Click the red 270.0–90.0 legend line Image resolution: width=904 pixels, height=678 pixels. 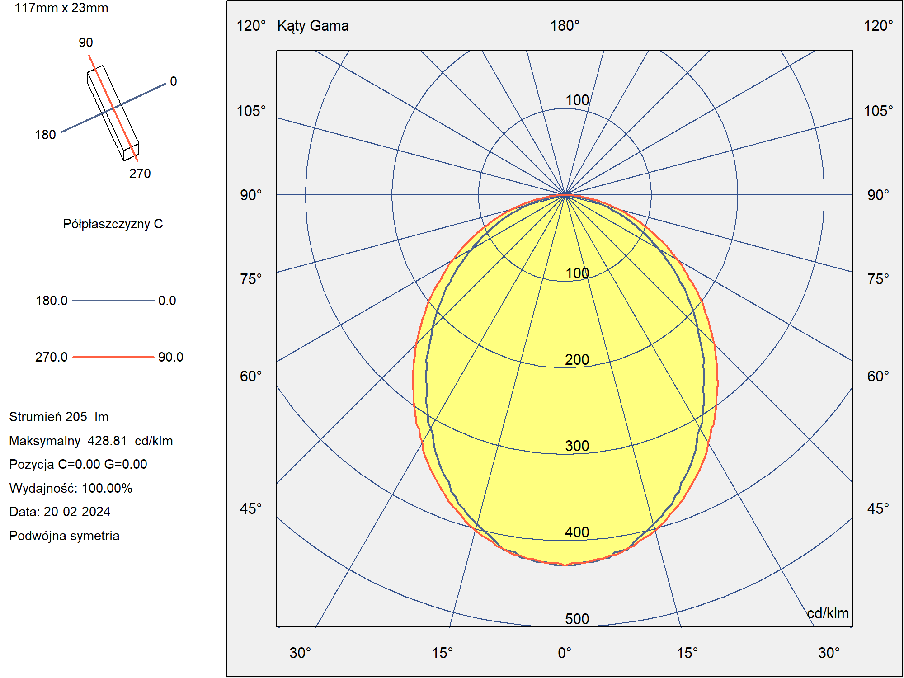[113, 357]
